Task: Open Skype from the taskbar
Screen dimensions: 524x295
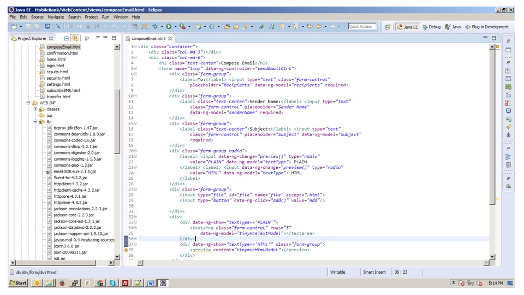Action: [x=112, y=284]
